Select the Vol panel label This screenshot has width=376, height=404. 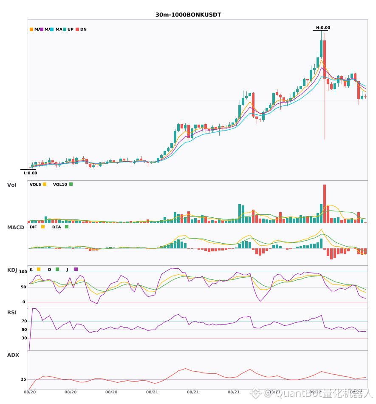coord(11,185)
